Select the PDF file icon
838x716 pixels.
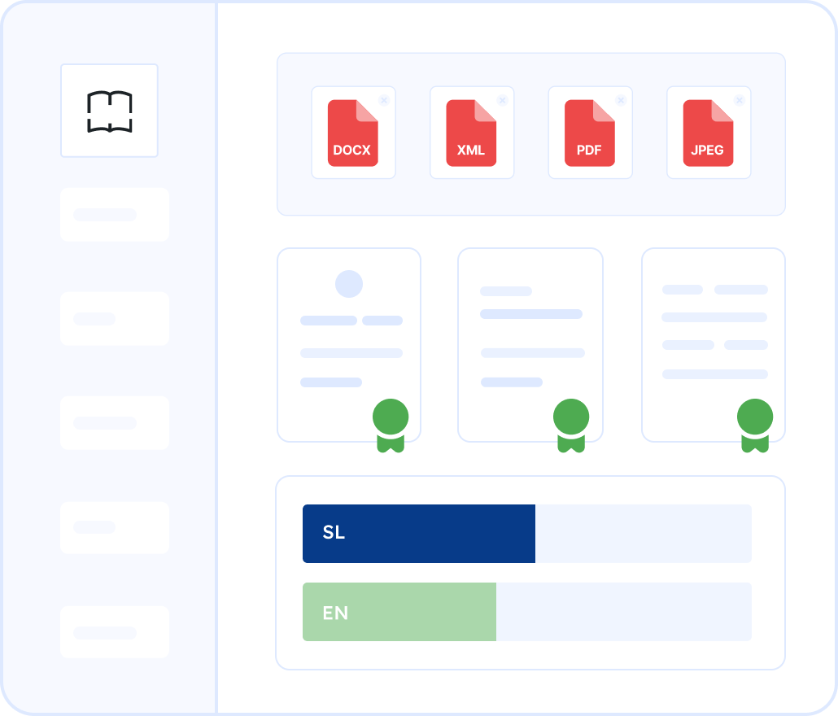pos(590,133)
